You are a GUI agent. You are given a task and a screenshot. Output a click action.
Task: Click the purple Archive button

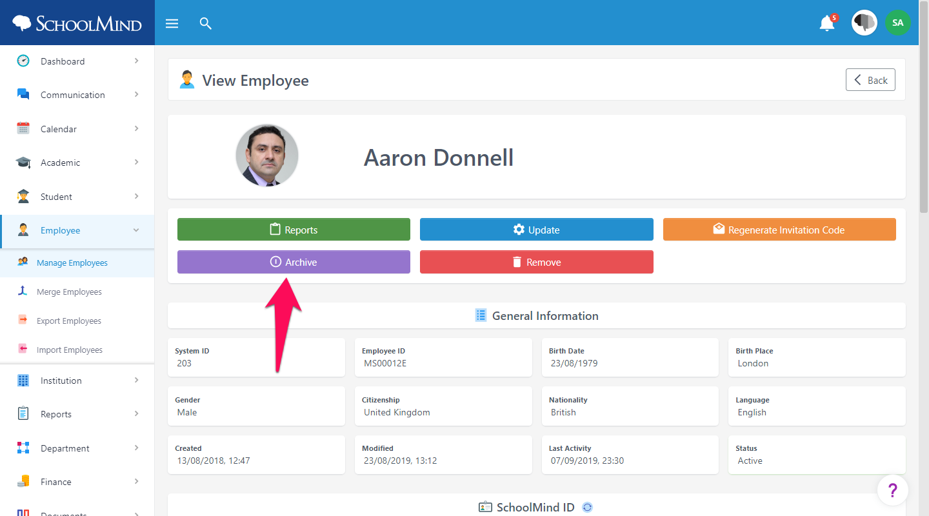(294, 262)
